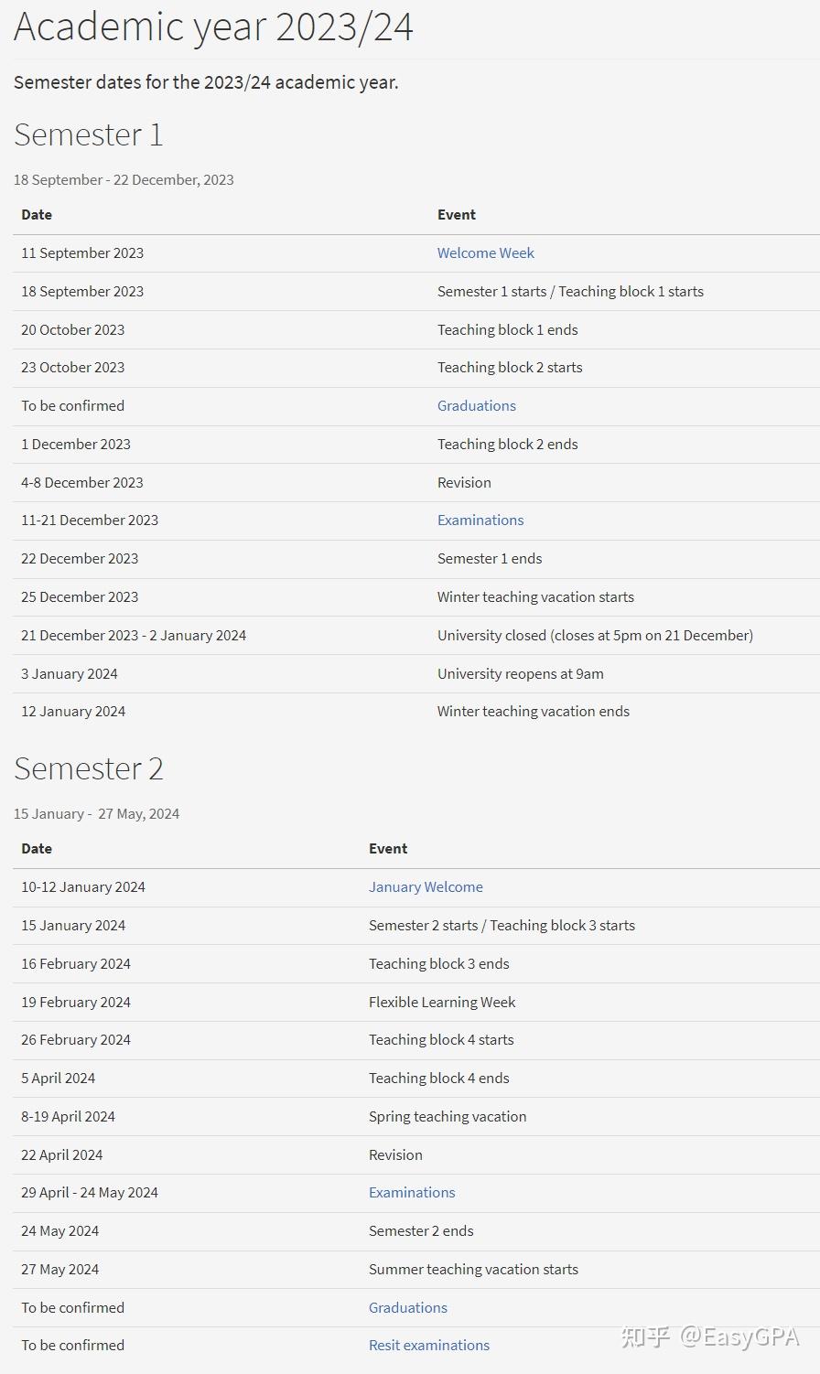Click the Flexible Learning Week event text
The width and height of the screenshot is (820, 1374).
[442, 1003]
